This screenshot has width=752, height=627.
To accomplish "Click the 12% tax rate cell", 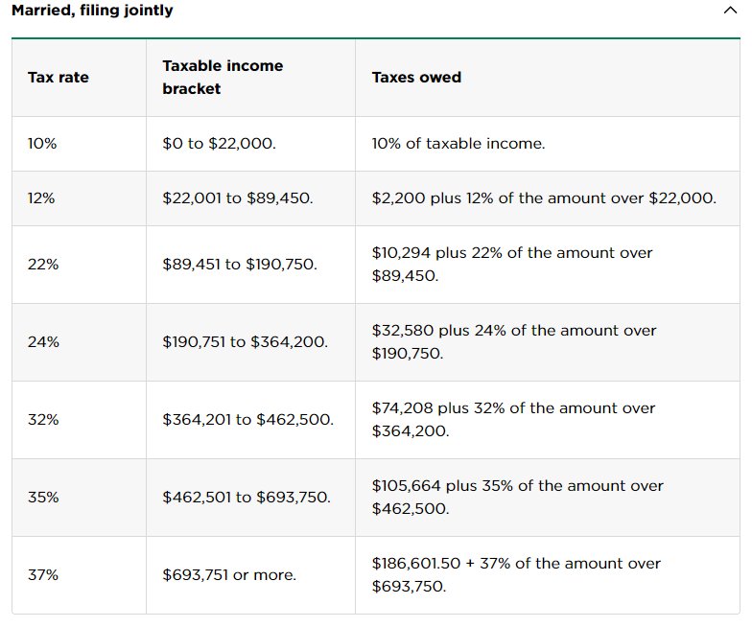I will (79, 198).
